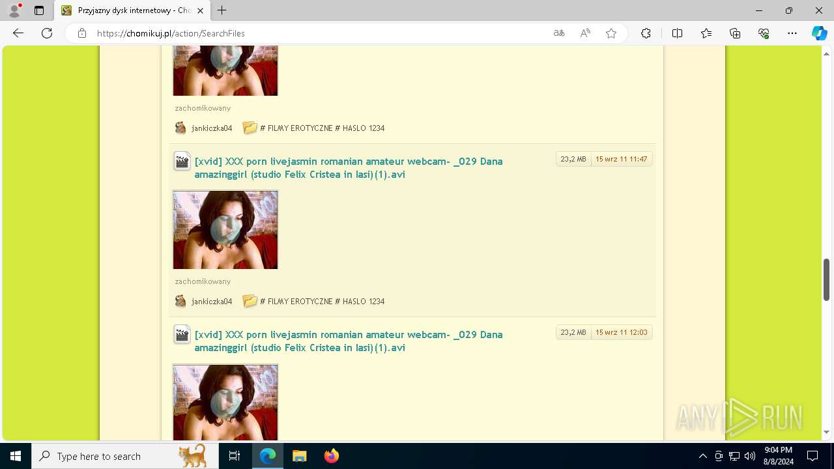The image size is (834, 469).
Task: Open jankiczka04 user link under 11:47 video
Action: [212, 302]
